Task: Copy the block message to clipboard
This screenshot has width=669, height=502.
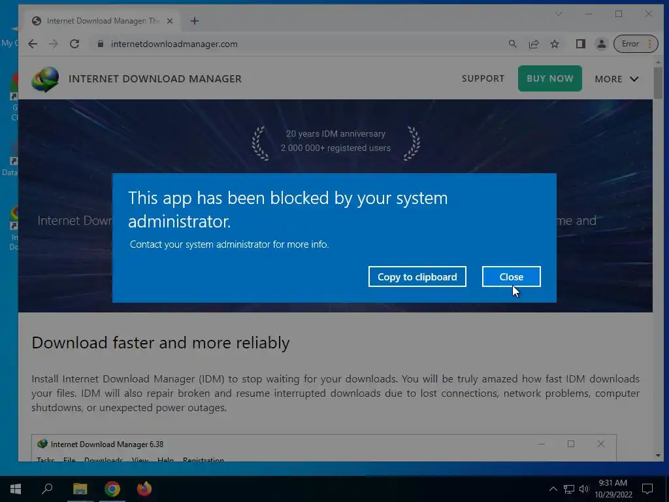Action: pyautogui.click(x=417, y=276)
